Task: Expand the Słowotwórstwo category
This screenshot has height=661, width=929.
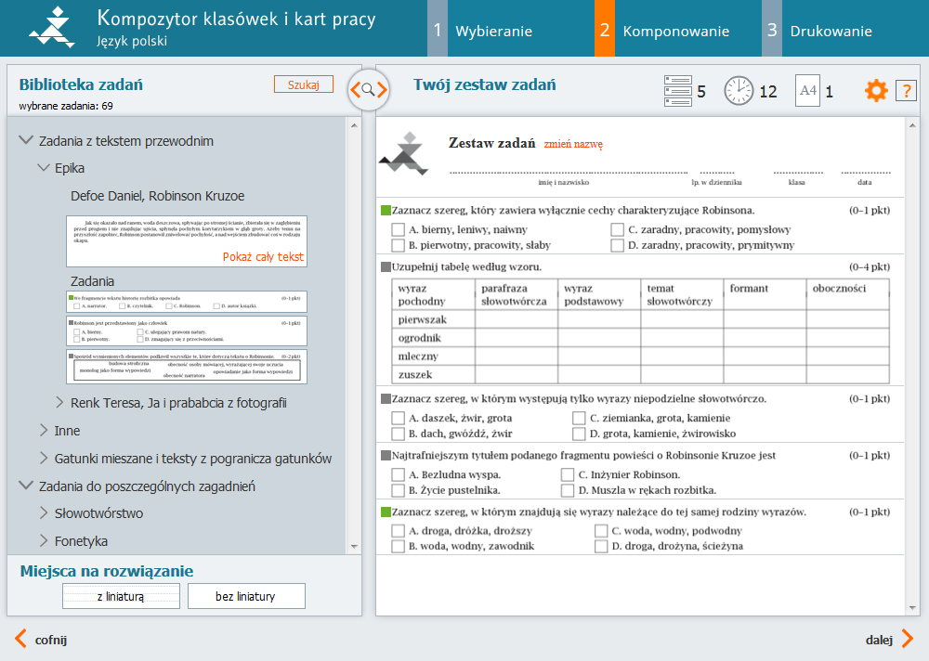Action: (44, 513)
